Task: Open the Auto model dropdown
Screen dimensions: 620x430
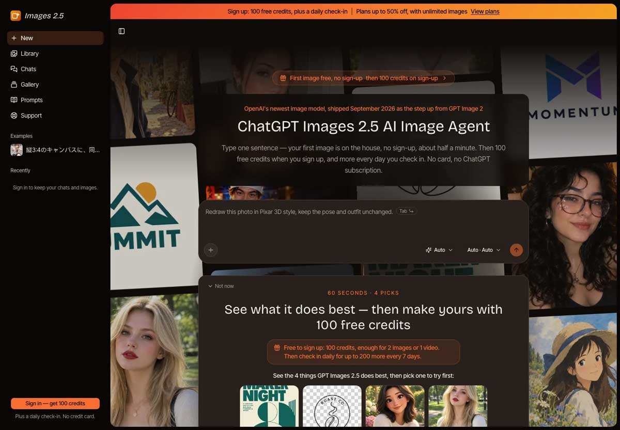Action: [x=439, y=250]
